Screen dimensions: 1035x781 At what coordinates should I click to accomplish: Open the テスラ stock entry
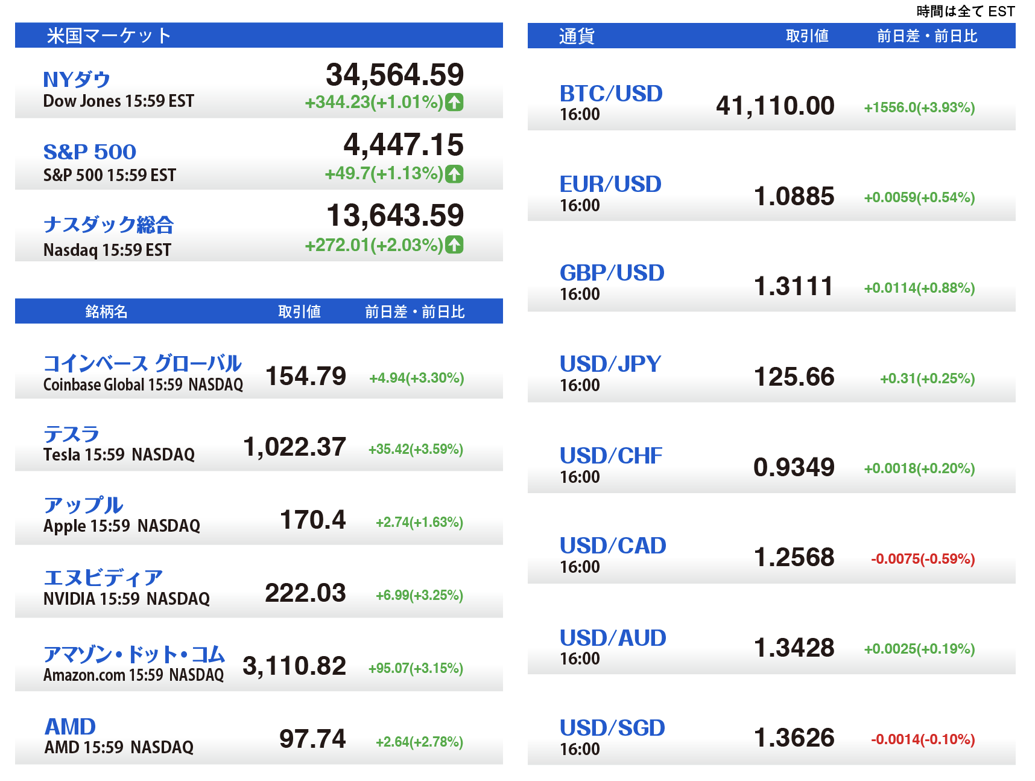(71, 434)
